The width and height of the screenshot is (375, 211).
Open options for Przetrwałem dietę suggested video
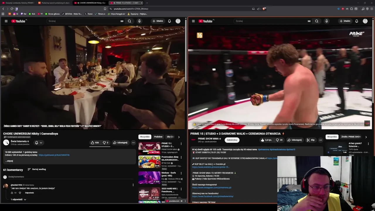pos(181,157)
